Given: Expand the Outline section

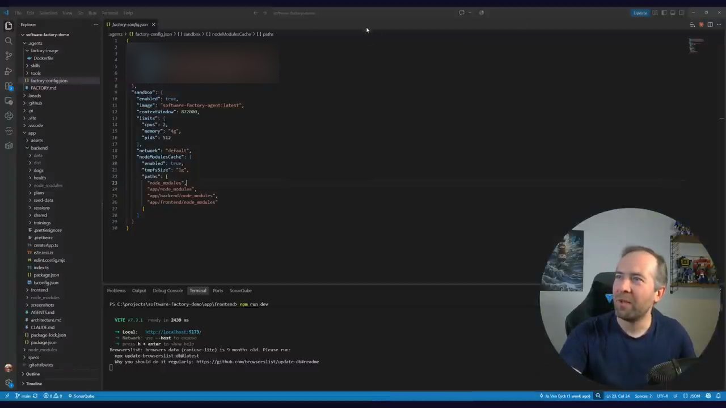Looking at the screenshot, I should click(33, 374).
